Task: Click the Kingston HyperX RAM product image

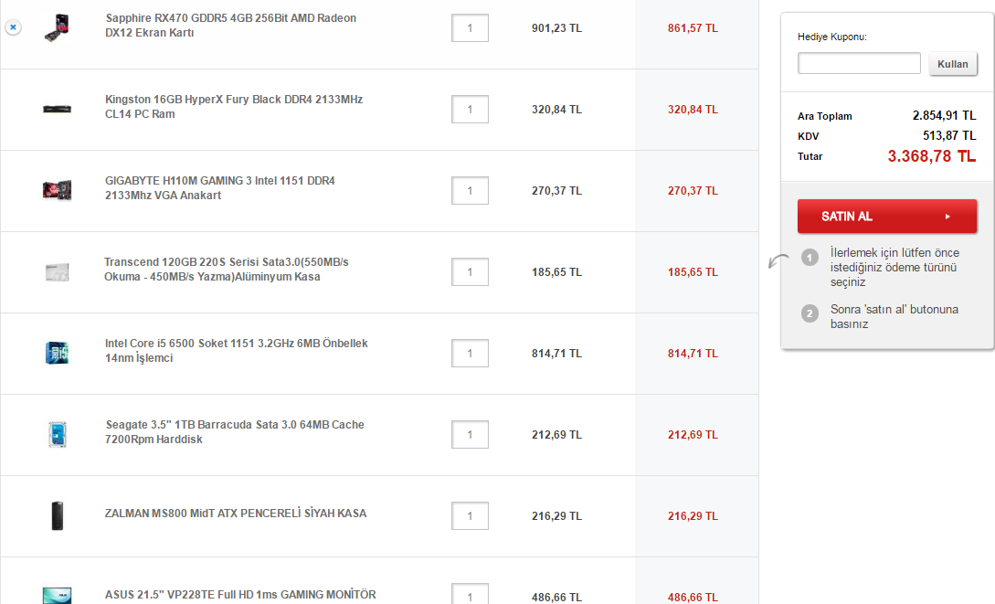Action: point(57,109)
